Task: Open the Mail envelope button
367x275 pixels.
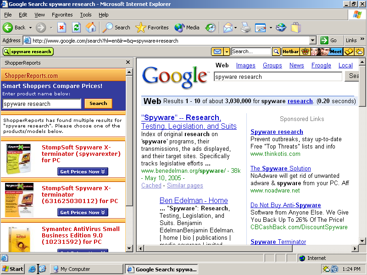Action: 228,27
